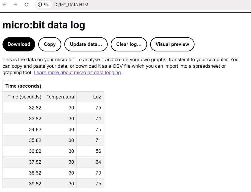Click the Clear log... button
The image size is (251, 192).
[129, 44]
